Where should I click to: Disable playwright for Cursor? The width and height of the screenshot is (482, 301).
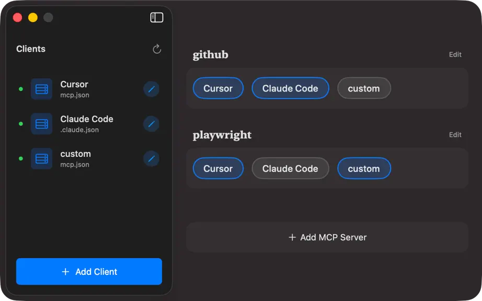coord(218,168)
